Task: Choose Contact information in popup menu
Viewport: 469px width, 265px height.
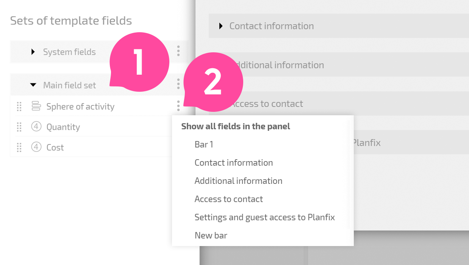Action: 234,163
